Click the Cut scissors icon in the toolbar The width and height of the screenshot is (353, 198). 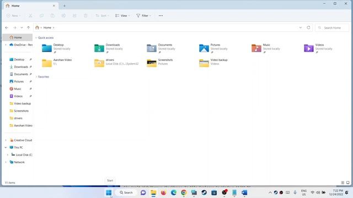[30, 16]
